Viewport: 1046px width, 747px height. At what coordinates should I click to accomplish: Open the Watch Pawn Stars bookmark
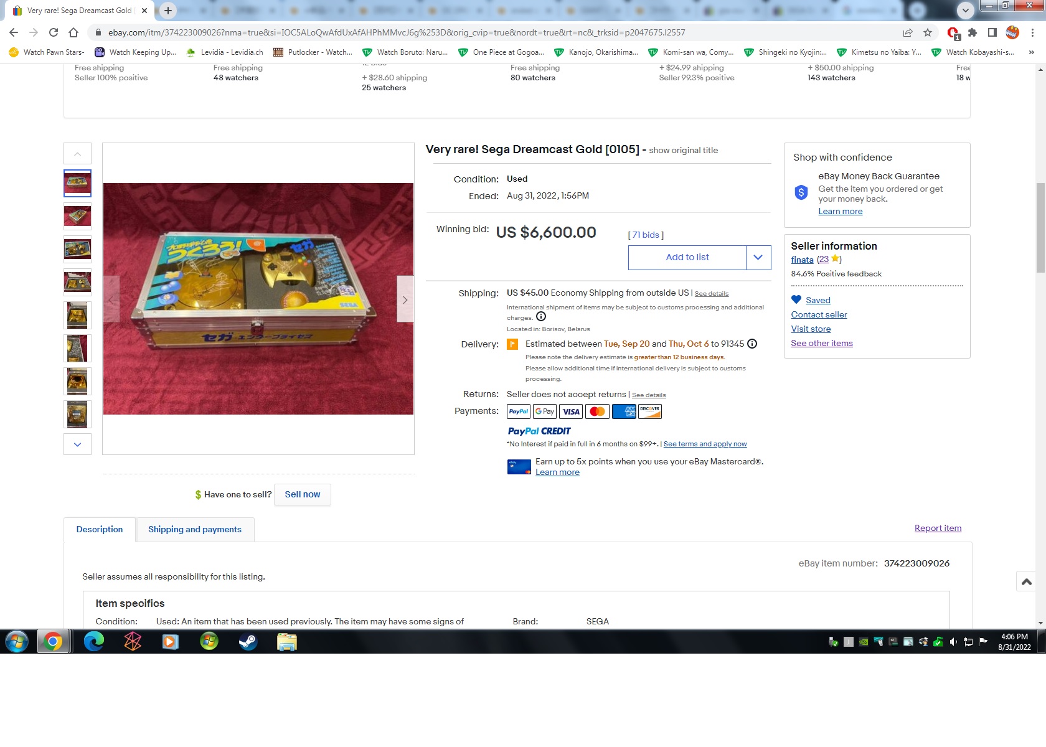pyautogui.click(x=47, y=52)
